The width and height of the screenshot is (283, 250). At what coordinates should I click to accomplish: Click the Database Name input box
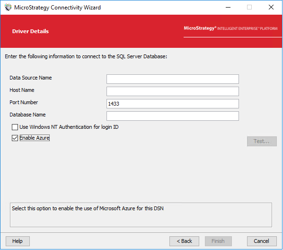point(173,116)
